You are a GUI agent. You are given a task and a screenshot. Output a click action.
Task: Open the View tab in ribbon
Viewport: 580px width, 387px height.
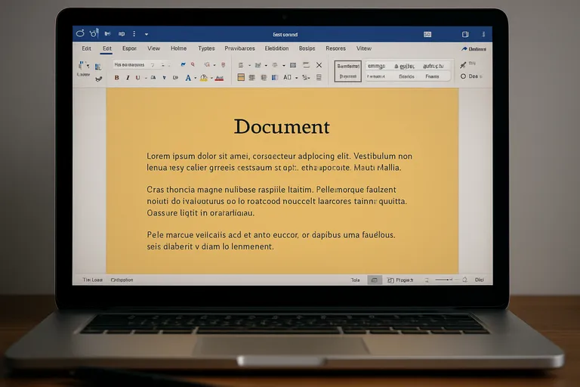click(x=153, y=48)
